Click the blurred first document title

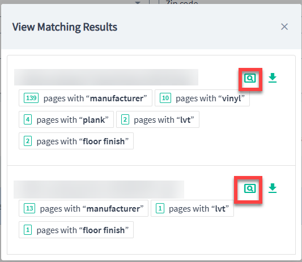[x=106, y=77]
